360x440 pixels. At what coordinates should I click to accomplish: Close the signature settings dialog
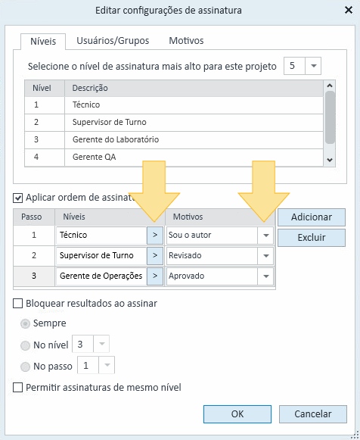(349, 11)
